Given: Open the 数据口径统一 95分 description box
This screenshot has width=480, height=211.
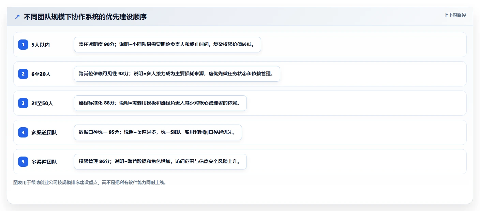Looking at the screenshot, I should click(158, 132).
